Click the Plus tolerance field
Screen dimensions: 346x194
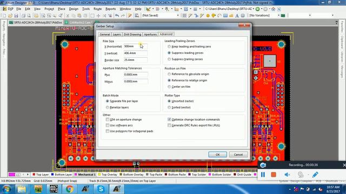pos(135,74)
